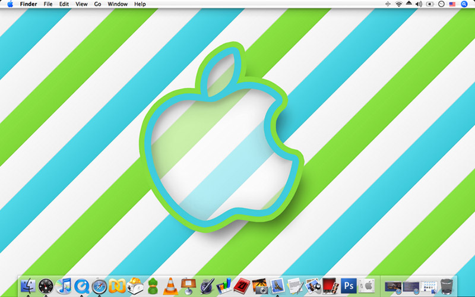Open System Preferences from the dock
The image size is (475, 297).
tap(366, 286)
